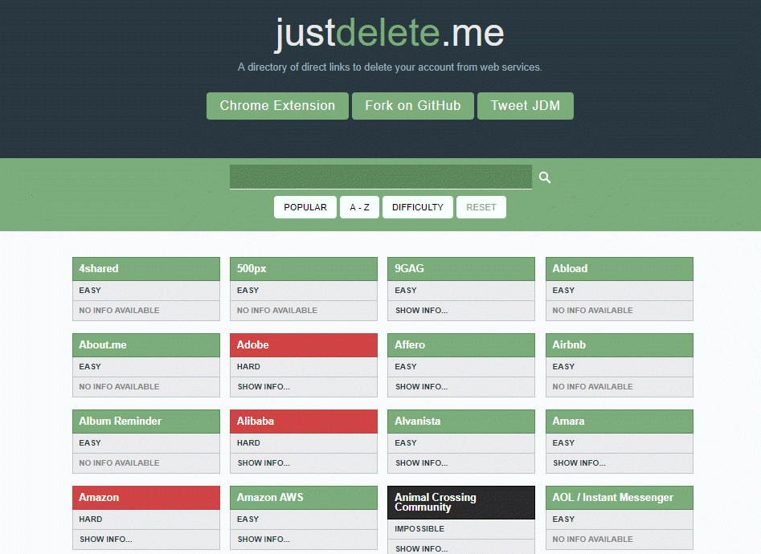This screenshot has width=761, height=554.
Task: Click the Reset filter button
Action: [x=481, y=207]
